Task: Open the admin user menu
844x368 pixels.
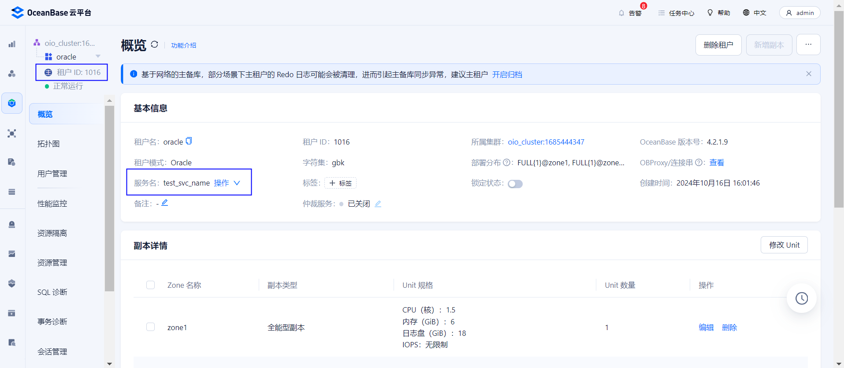Action: point(799,13)
